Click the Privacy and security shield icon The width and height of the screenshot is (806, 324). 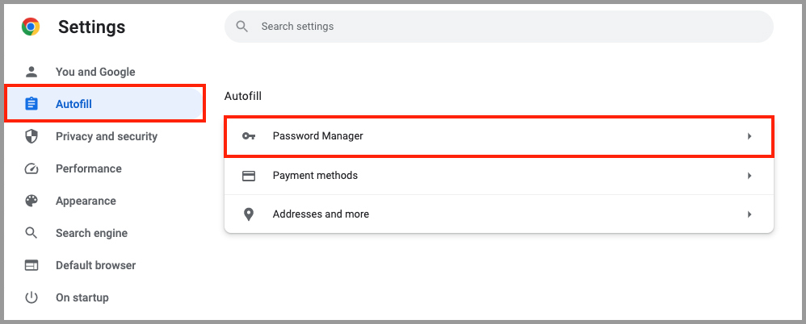point(31,136)
